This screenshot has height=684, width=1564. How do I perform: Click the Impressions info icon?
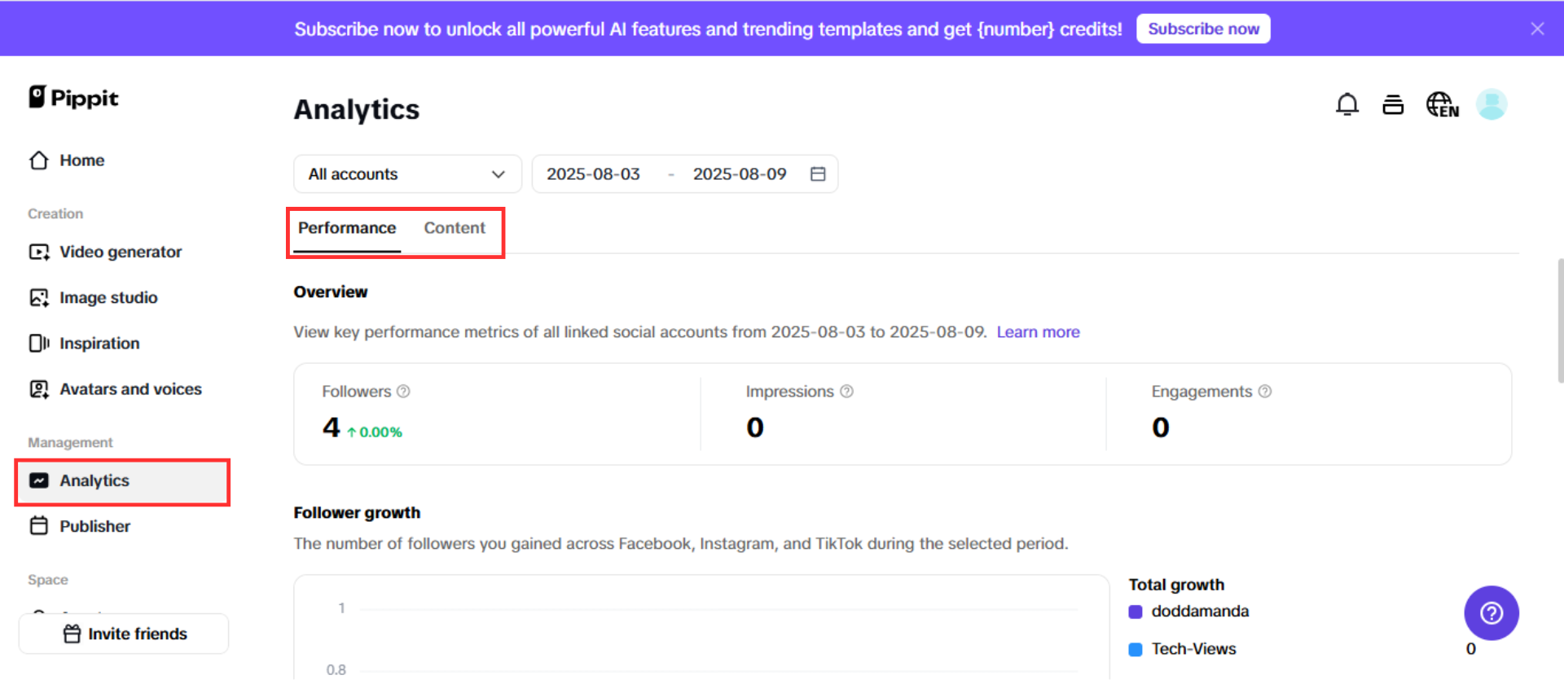tap(847, 392)
